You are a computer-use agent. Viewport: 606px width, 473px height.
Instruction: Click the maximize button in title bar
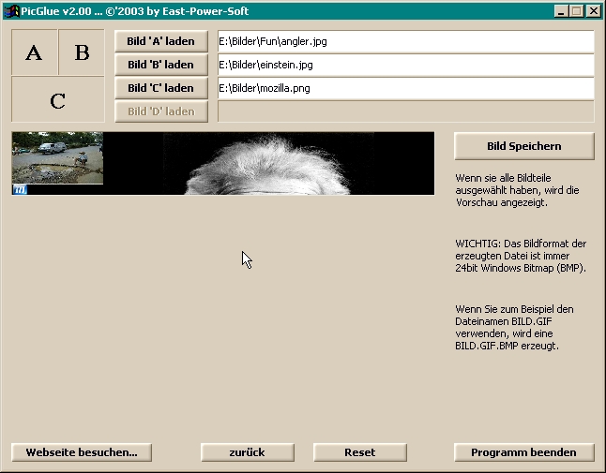click(x=577, y=11)
